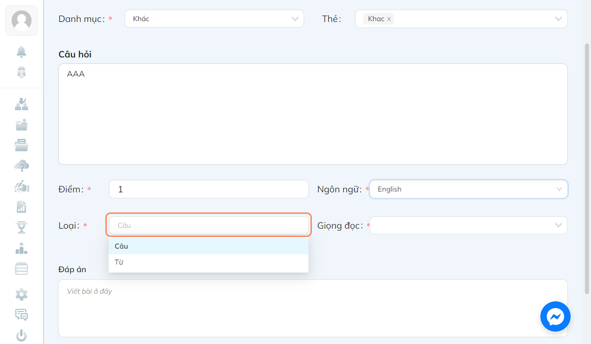Open the report bar chart file icon

pyautogui.click(x=22, y=207)
